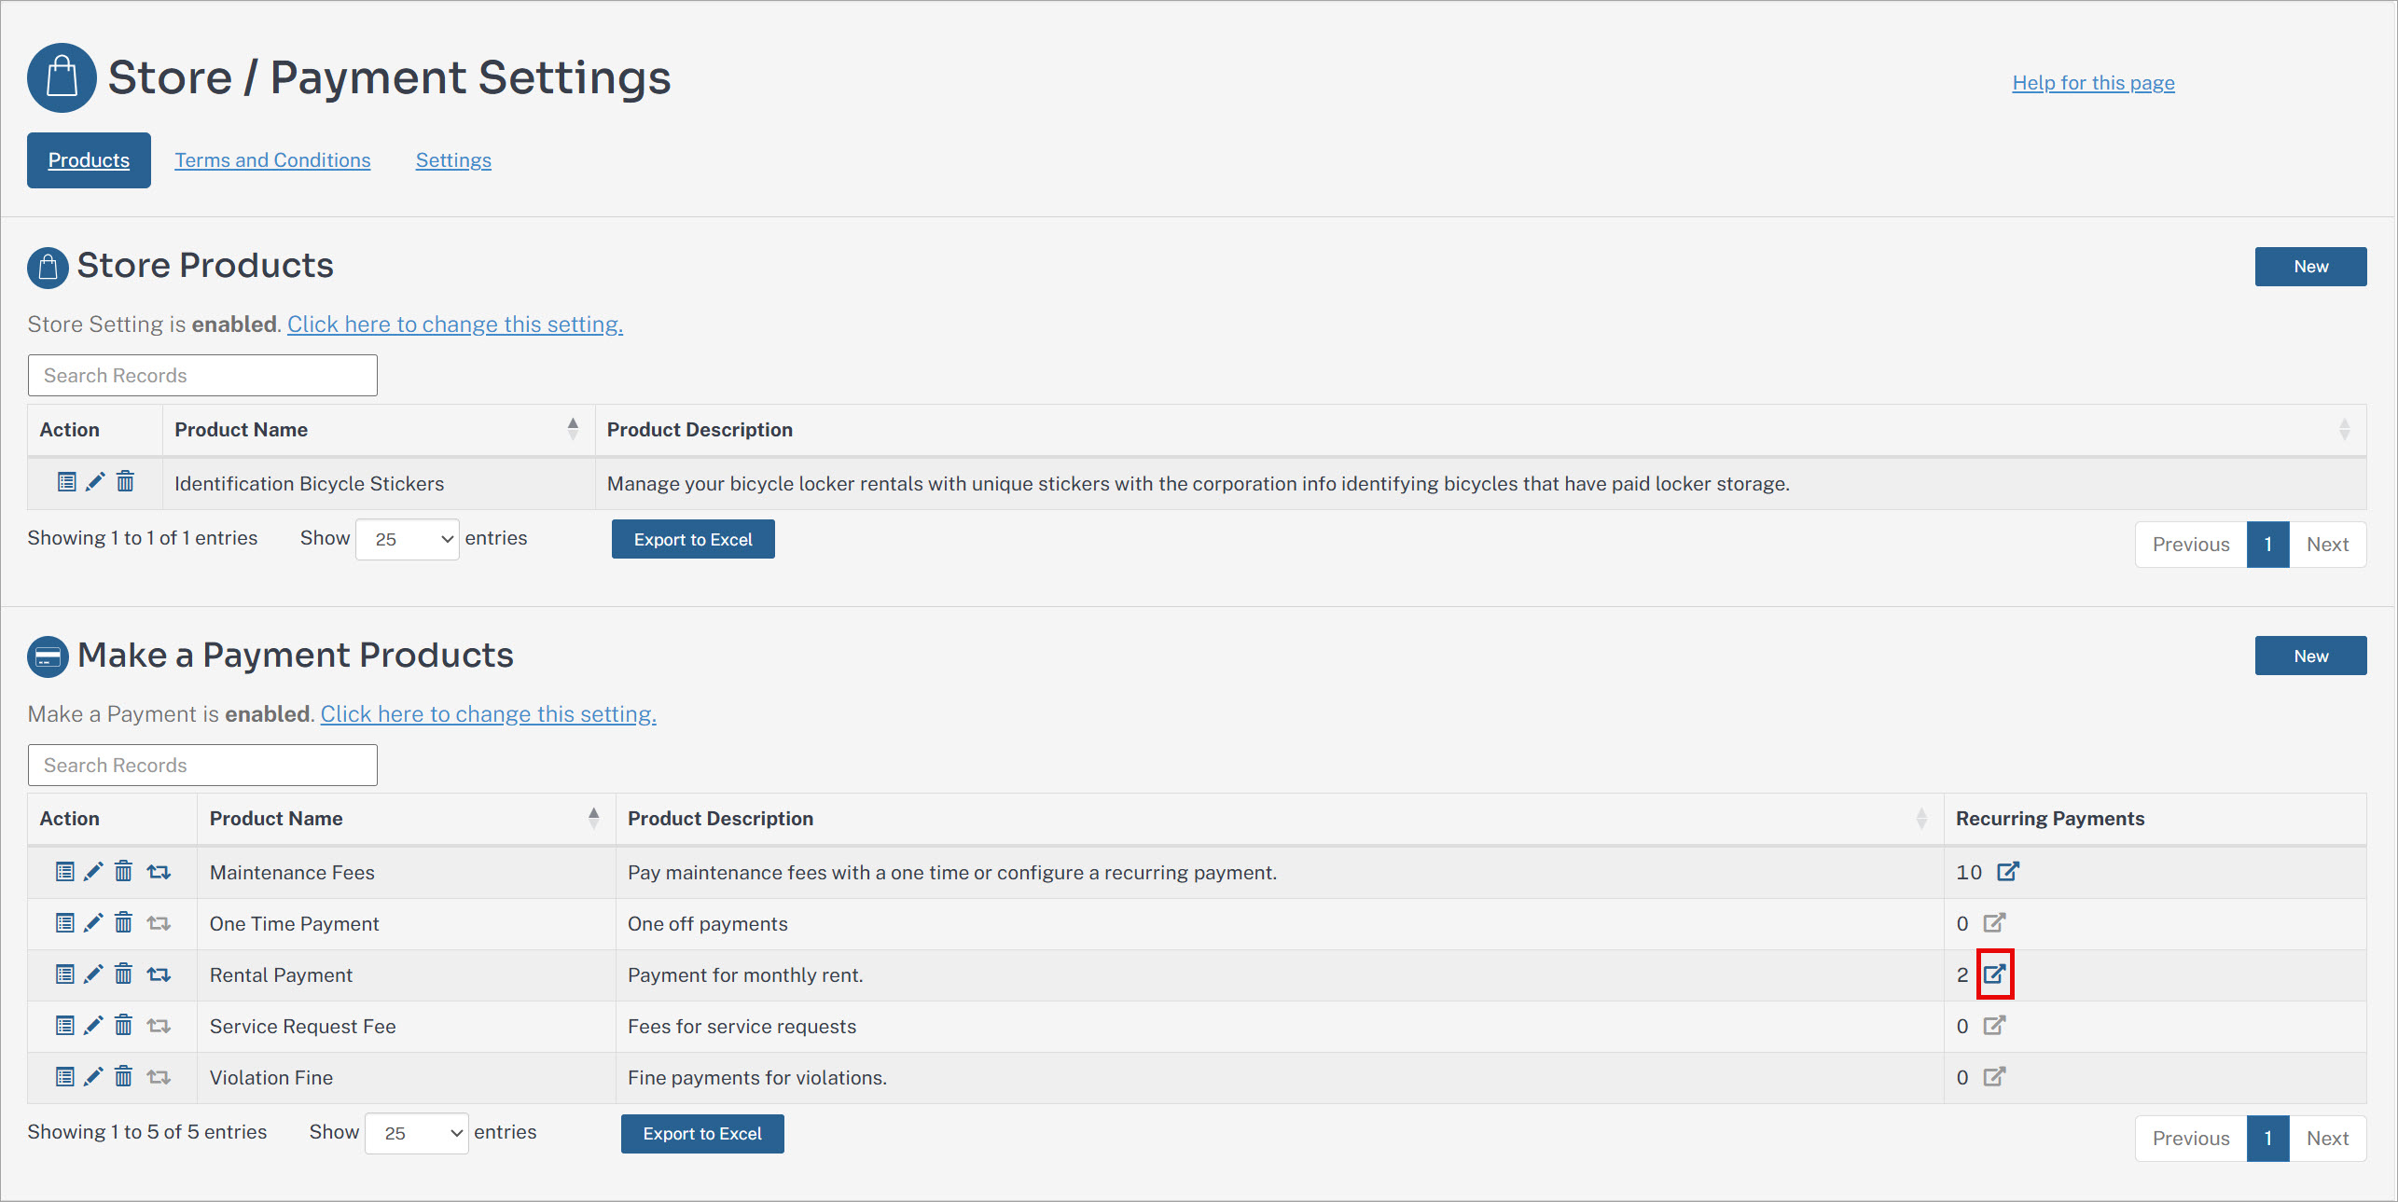View details of Violation Fine product

pos(64,1077)
